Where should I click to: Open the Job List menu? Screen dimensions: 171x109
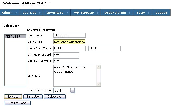[x=31, y=13]
